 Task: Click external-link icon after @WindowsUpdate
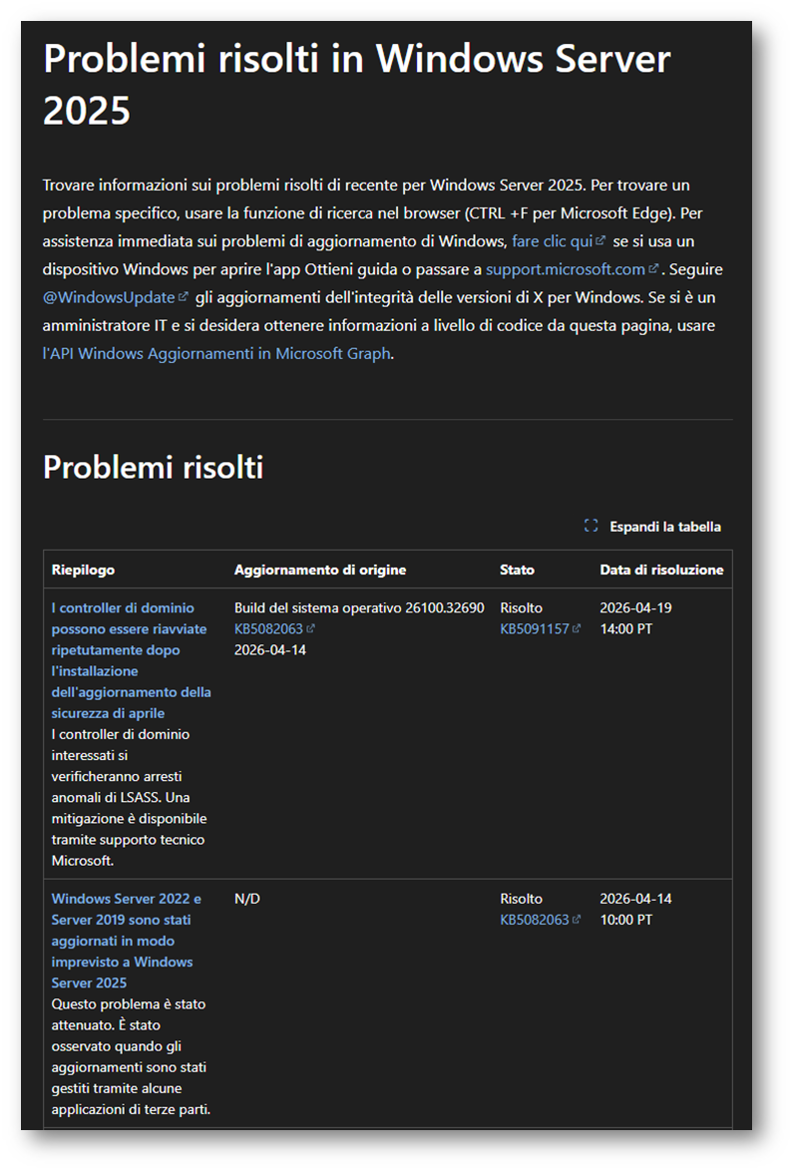pyautogui.click(x=184, y=296)
